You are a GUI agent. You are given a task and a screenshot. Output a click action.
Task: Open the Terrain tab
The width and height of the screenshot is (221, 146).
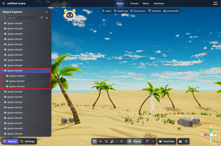click(134, 3)
